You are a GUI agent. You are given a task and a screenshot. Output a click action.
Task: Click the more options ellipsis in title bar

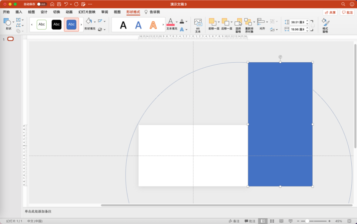(x=90, y=4)
